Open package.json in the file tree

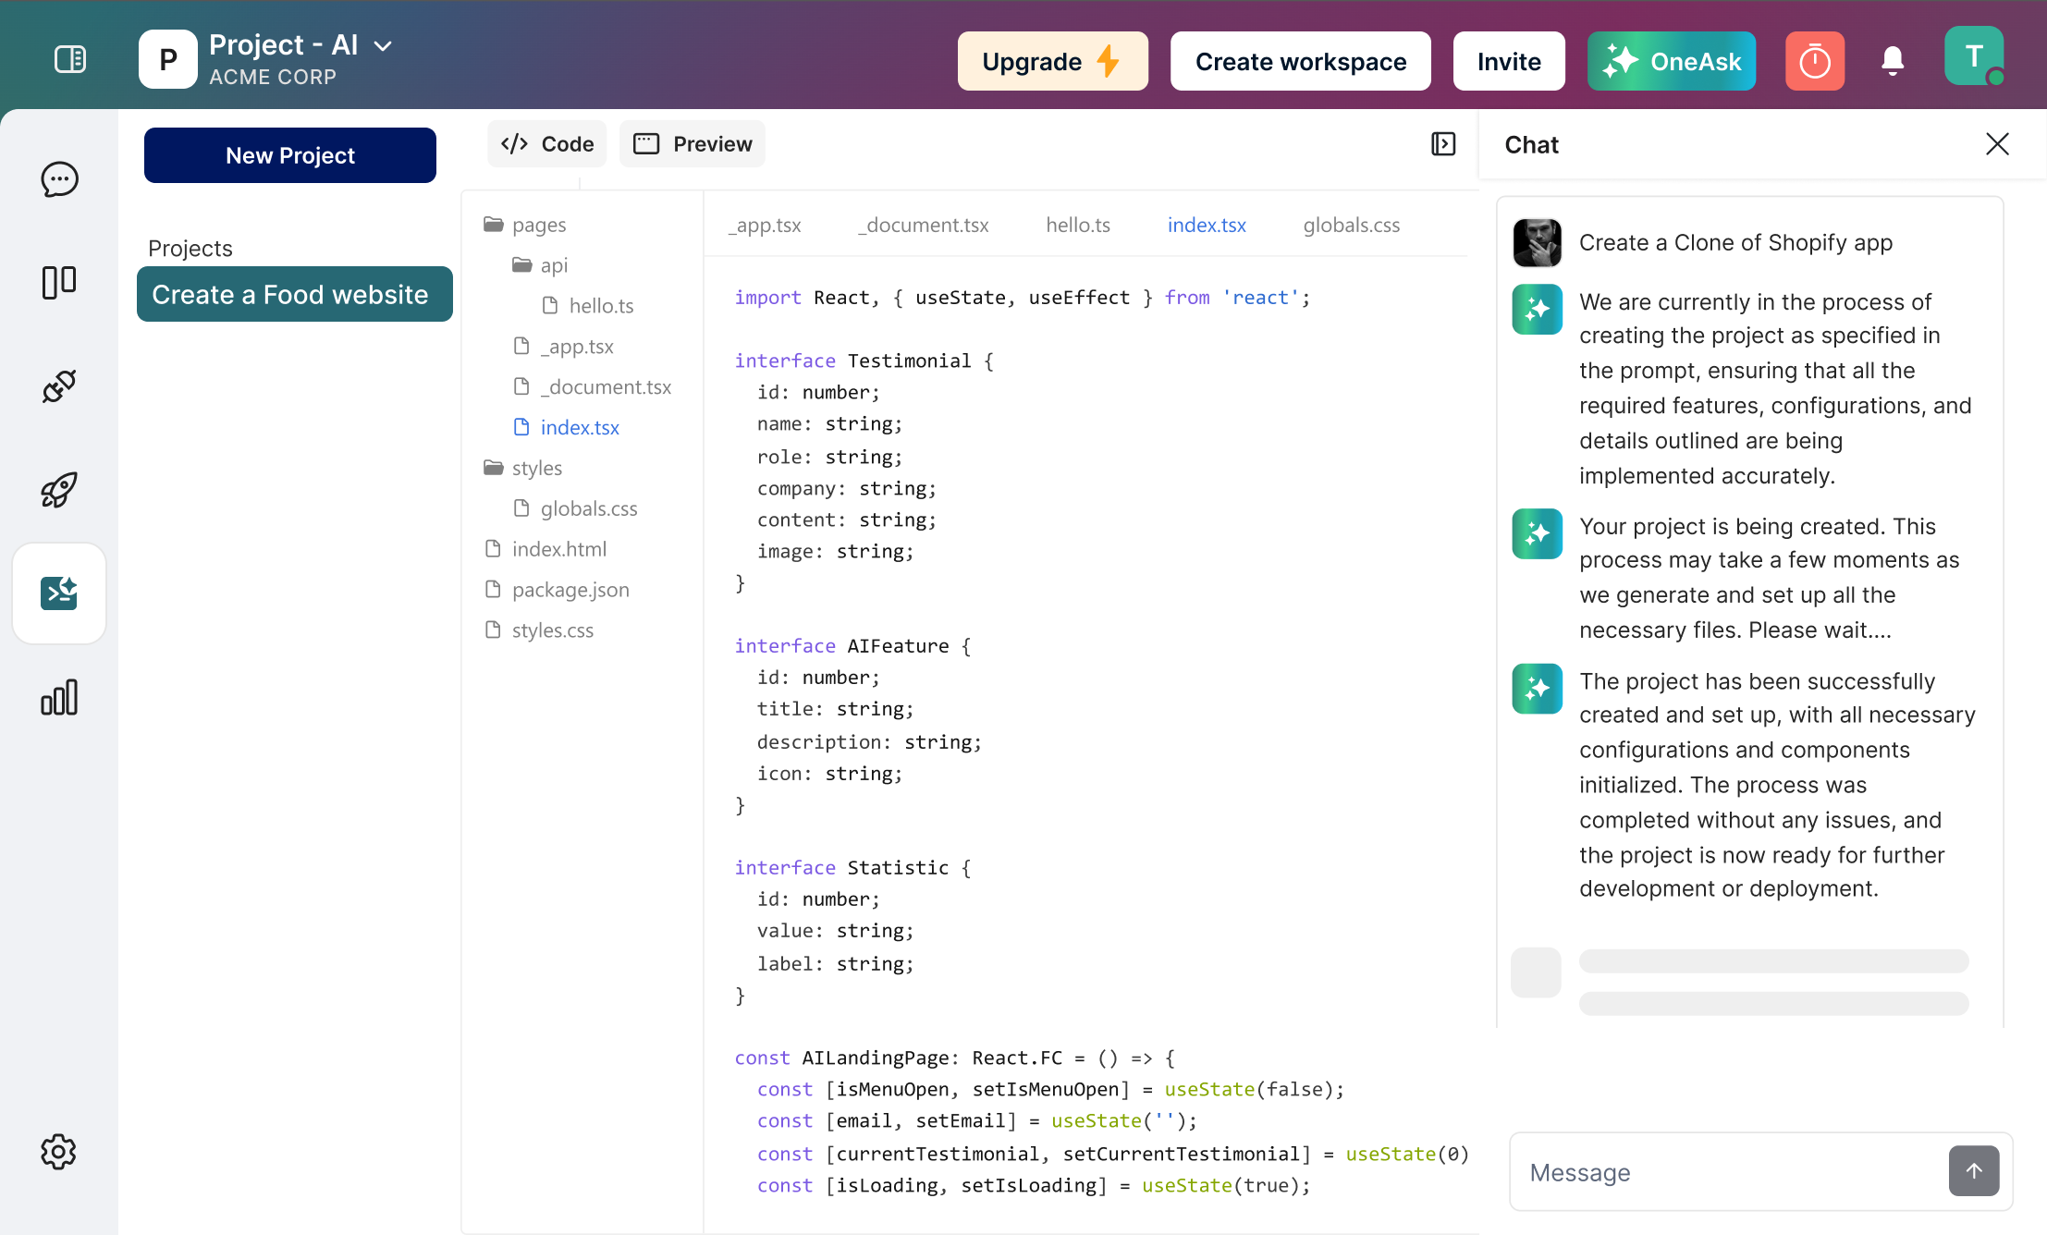(558, 590)
